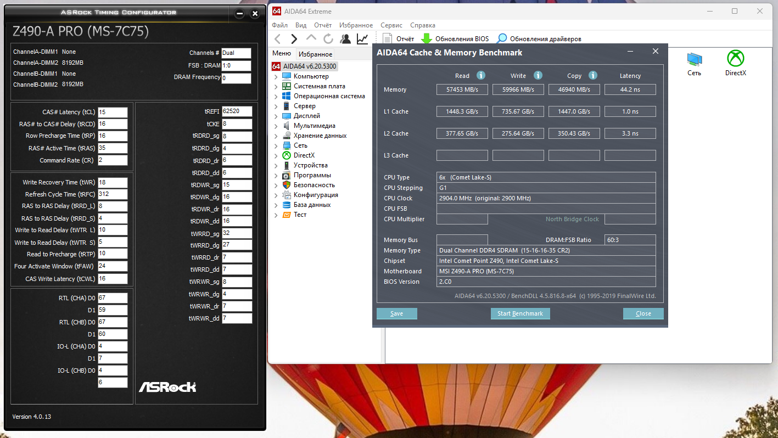Open the DirectX icon in AIDA64 content pane
This screenshot has height=438, width=778.
(736, 63)
